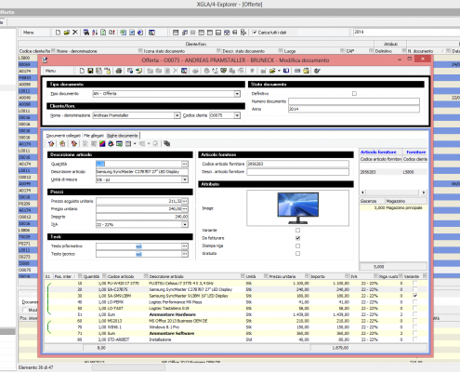This screenshot has height=372, width=460.
Task: Open Nome - denominazione dropdown
Action: click(x=177, y=115)
